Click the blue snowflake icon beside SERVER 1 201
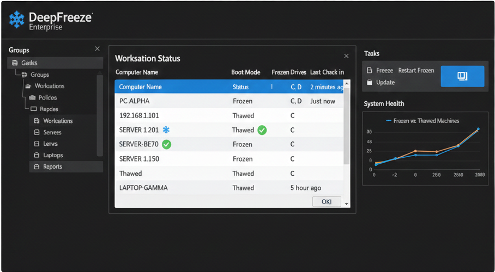The width and height of the screenshot is (495, 272). click(x=166, y=130)
